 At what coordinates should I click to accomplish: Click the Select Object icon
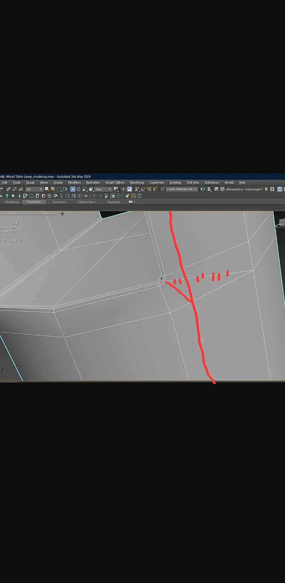tap(47, 189)
